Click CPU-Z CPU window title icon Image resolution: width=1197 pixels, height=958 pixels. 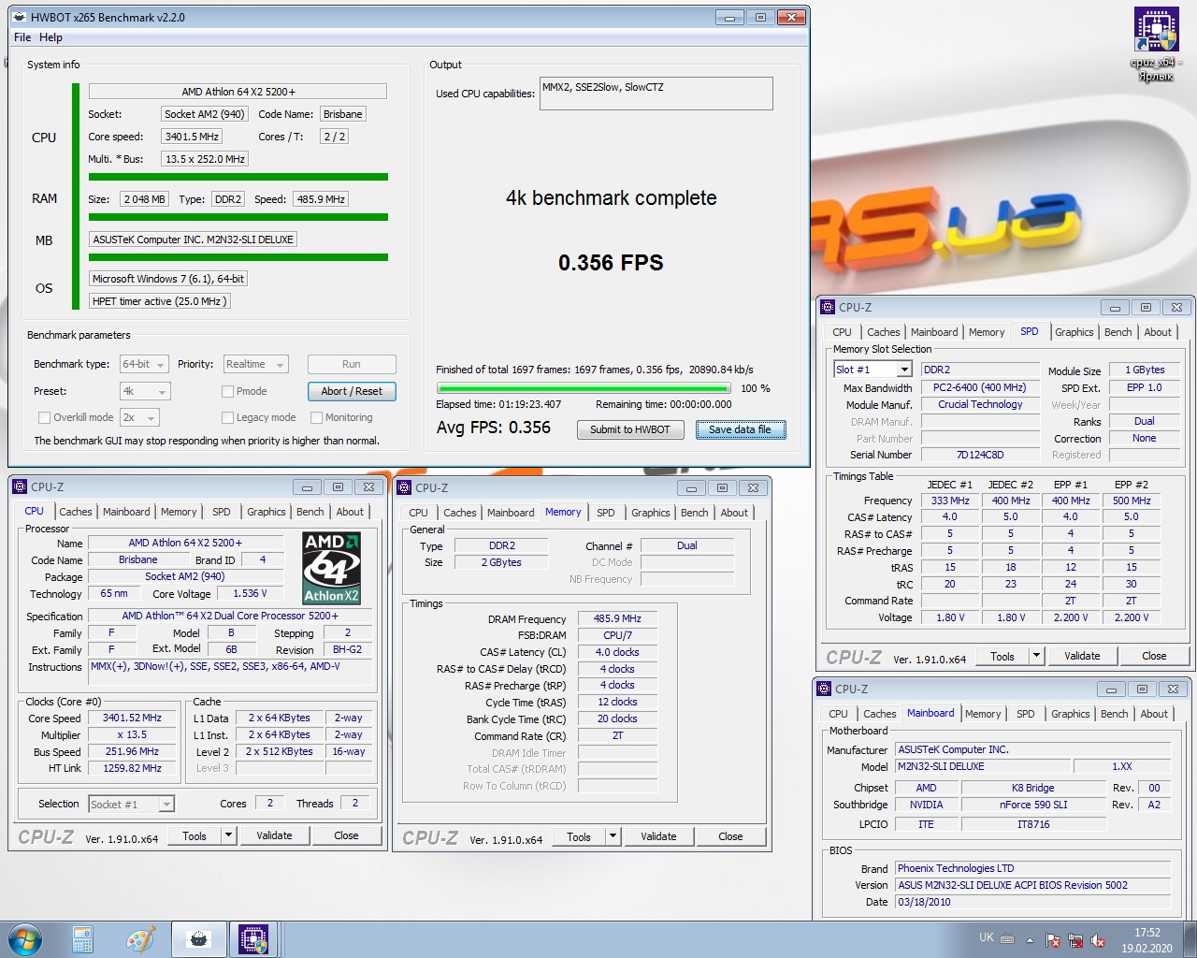click(x=21, y=486)
